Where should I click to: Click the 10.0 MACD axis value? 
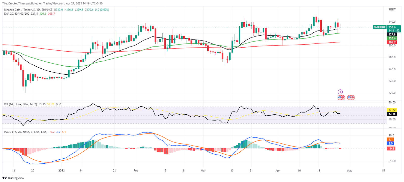391,135
